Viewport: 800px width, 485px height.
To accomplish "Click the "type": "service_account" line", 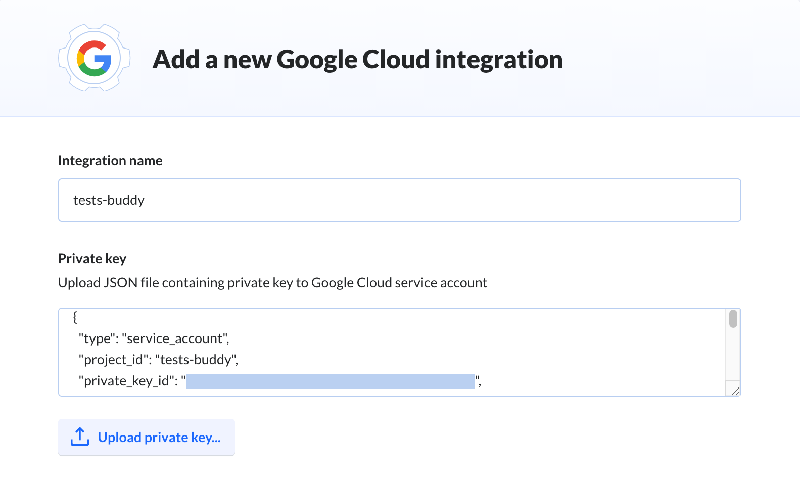I will pos(154,338).
